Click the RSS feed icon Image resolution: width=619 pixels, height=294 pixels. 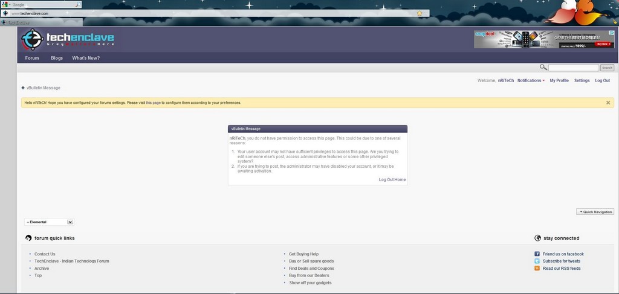coord(537,269)
